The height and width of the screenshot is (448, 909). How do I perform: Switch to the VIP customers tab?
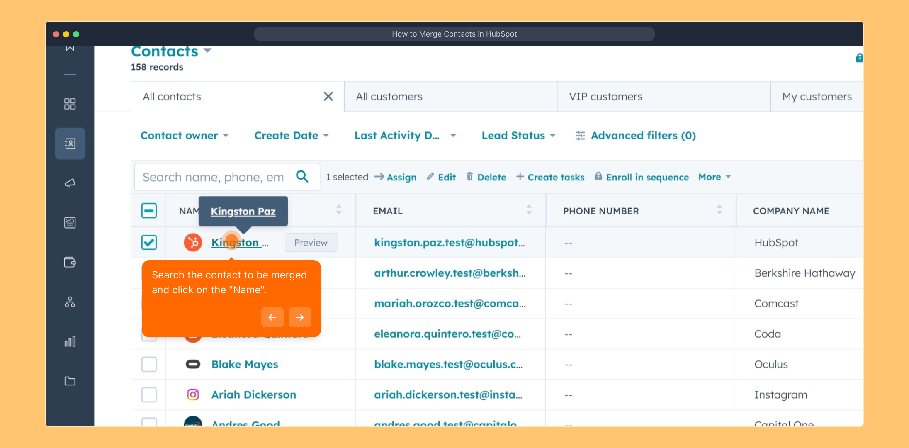point(605,97)
